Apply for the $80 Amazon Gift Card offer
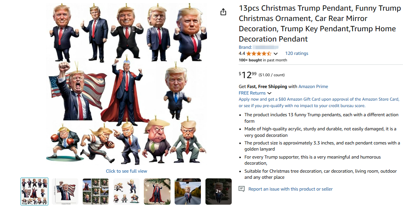The height and width of the screenshot is (210, 409). pos(319,103)
